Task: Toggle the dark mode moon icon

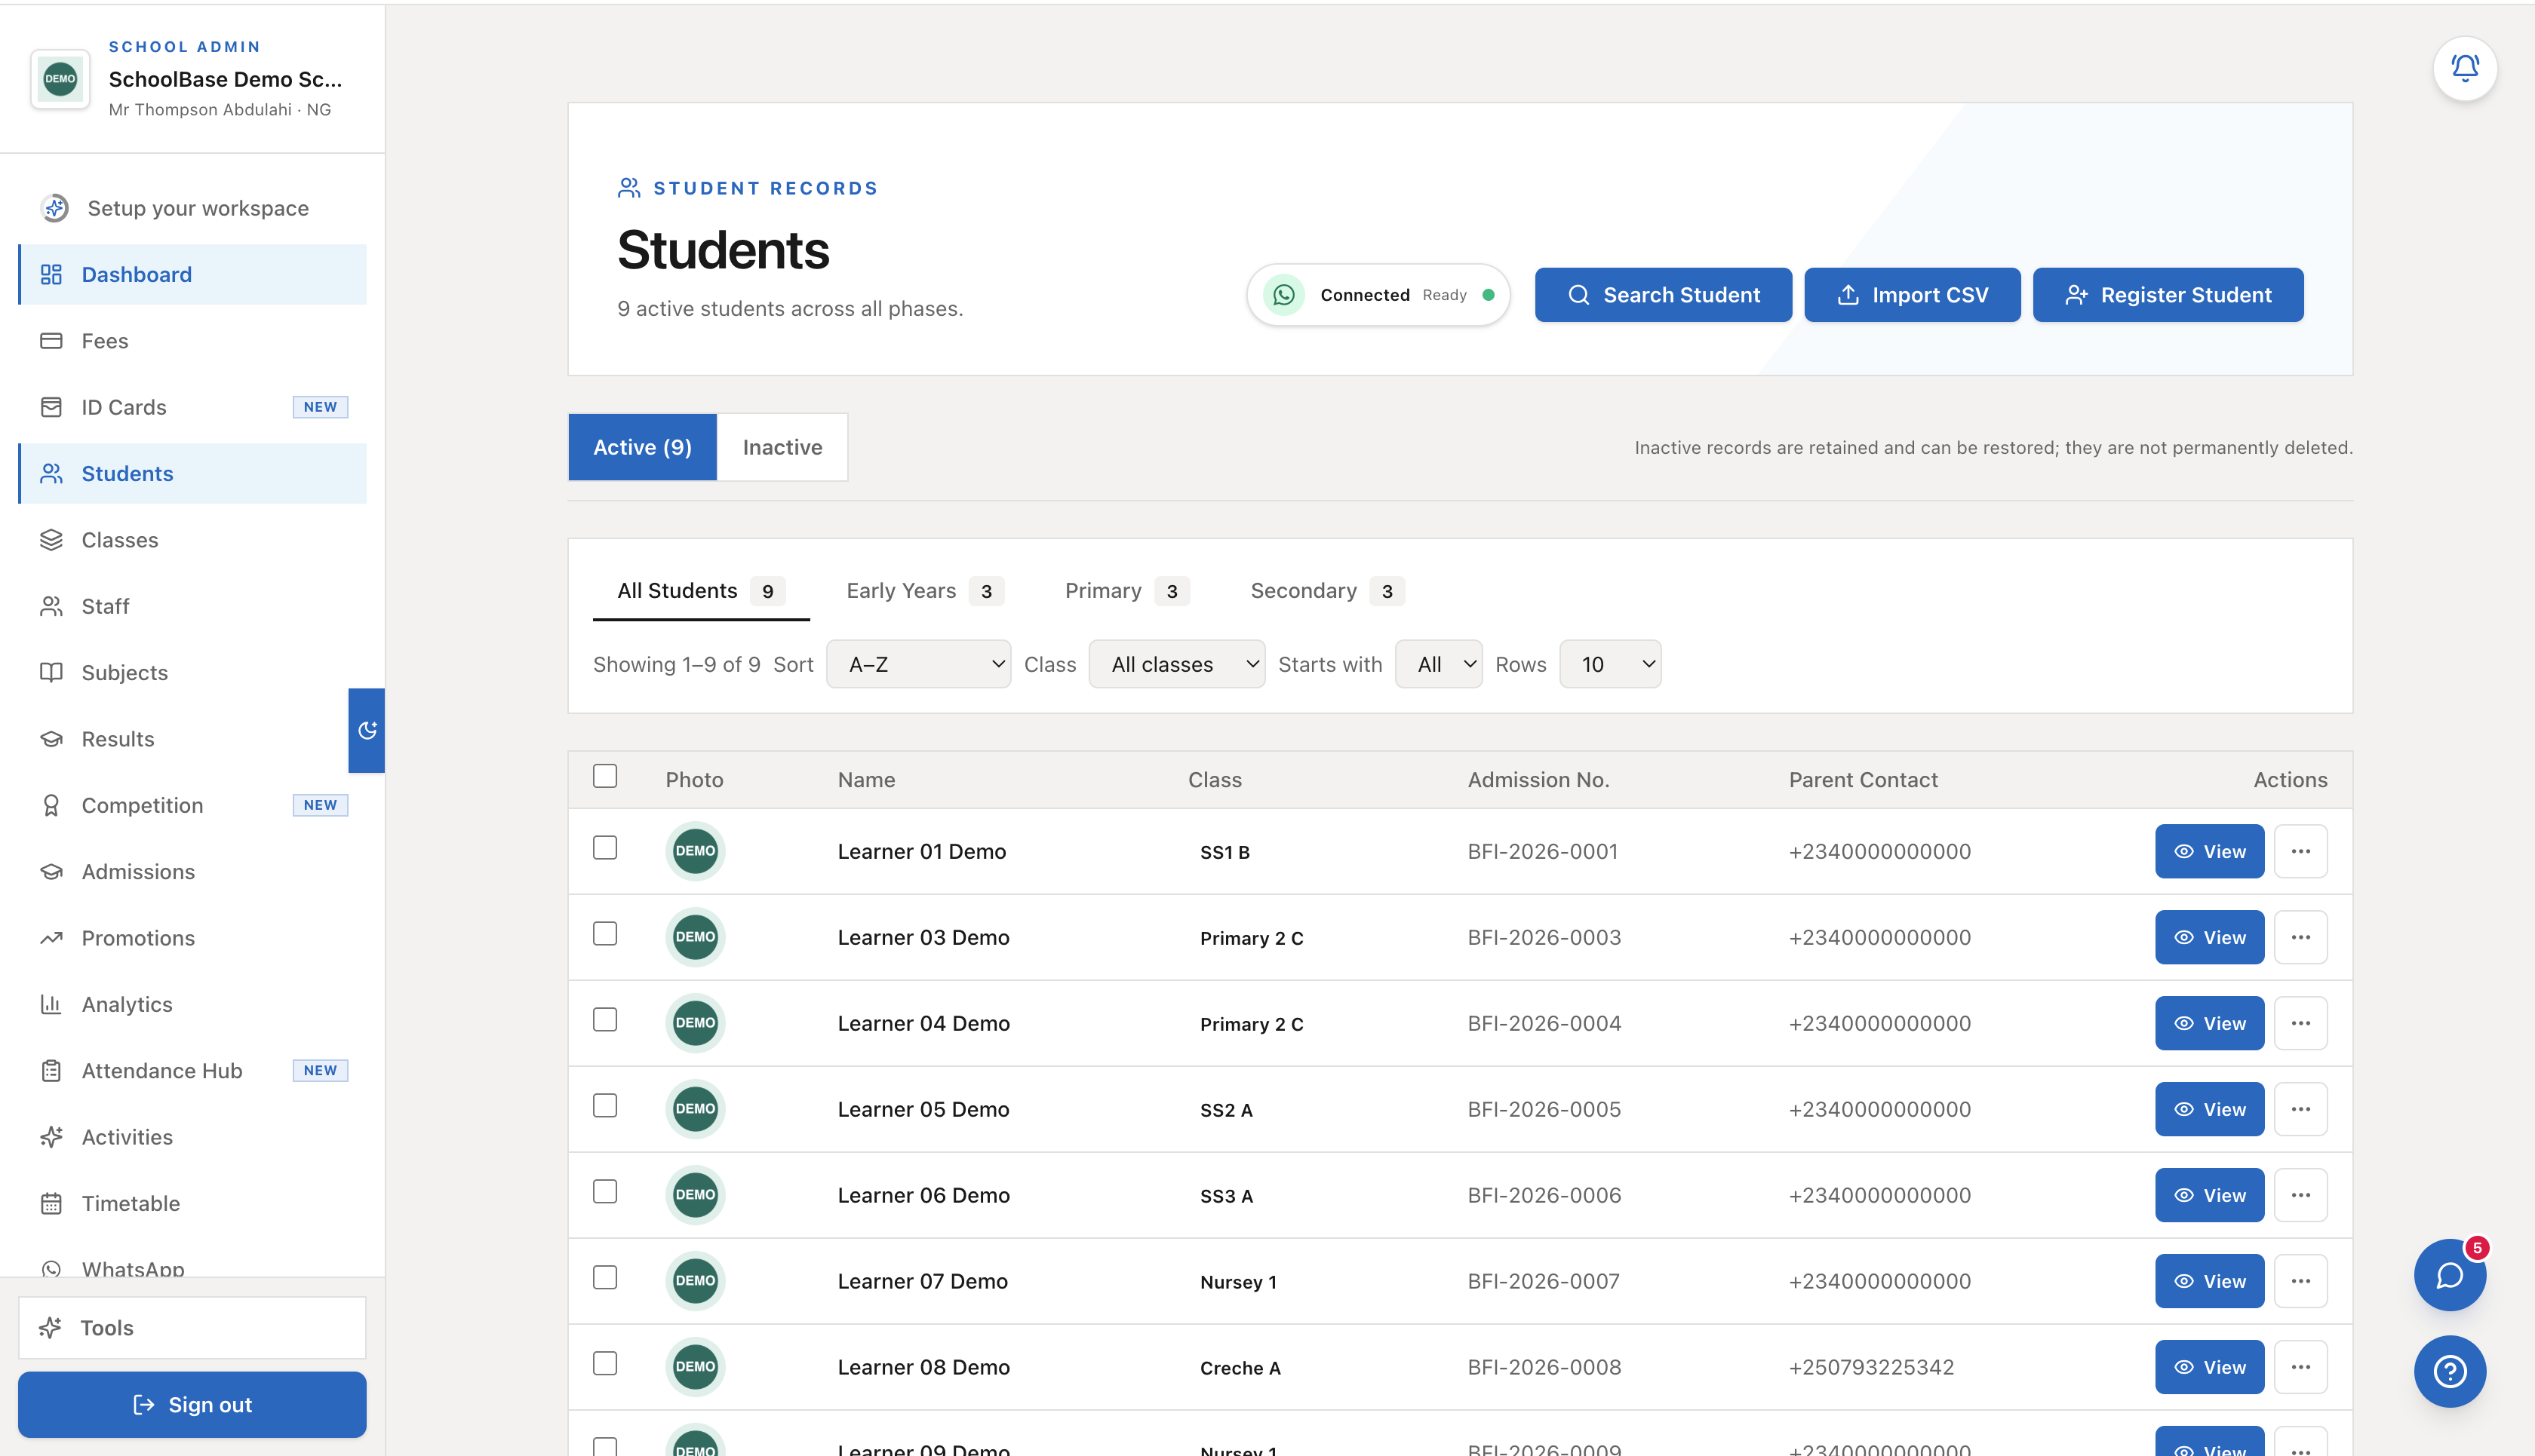Action: click(x=367, y=730)
